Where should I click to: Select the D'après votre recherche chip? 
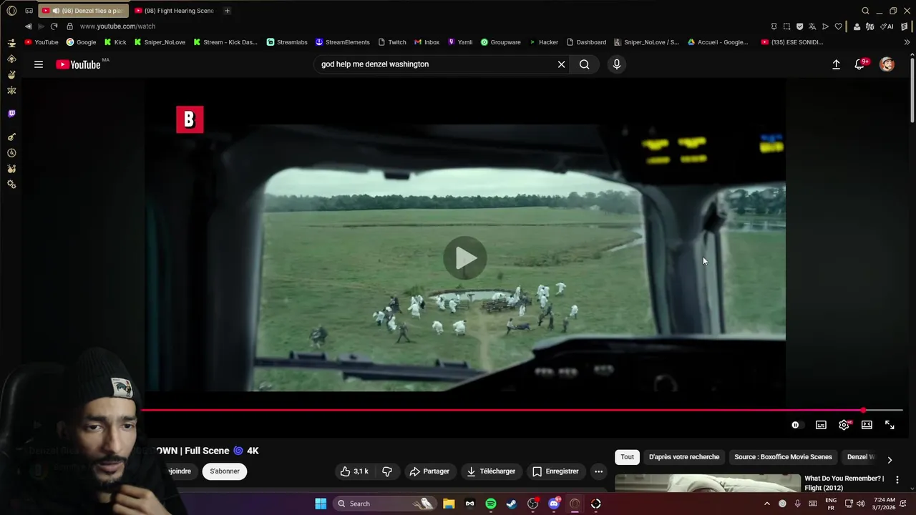(684, 457)
